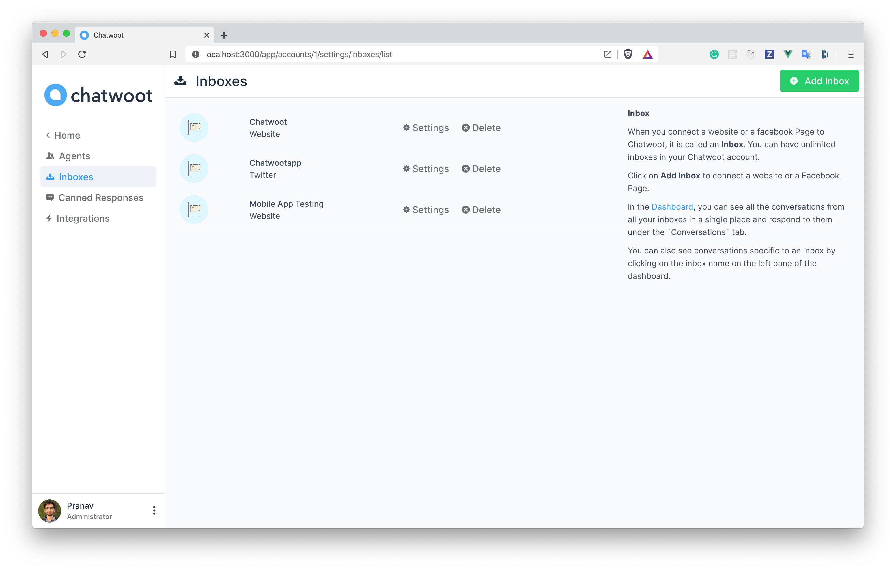Open Settings for the Chatwootapp inbox

(x=426, y=169)
